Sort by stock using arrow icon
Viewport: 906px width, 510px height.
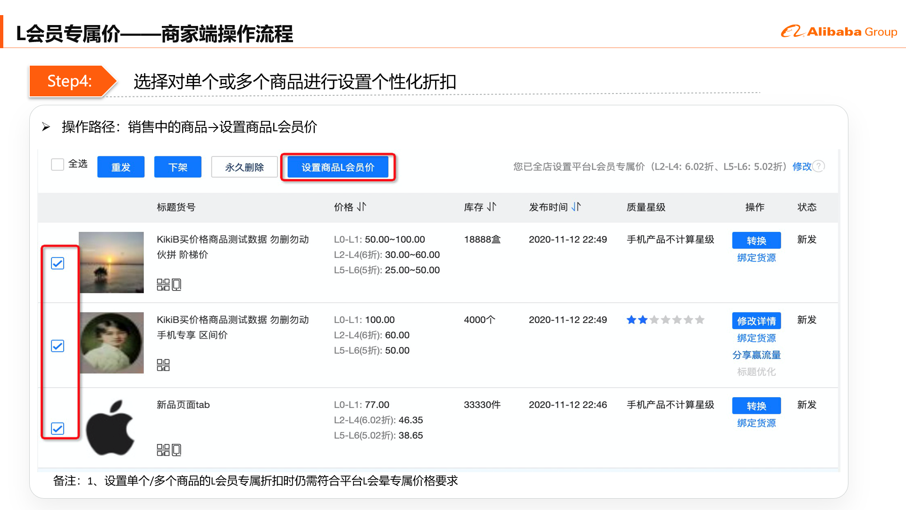point(492,207)
